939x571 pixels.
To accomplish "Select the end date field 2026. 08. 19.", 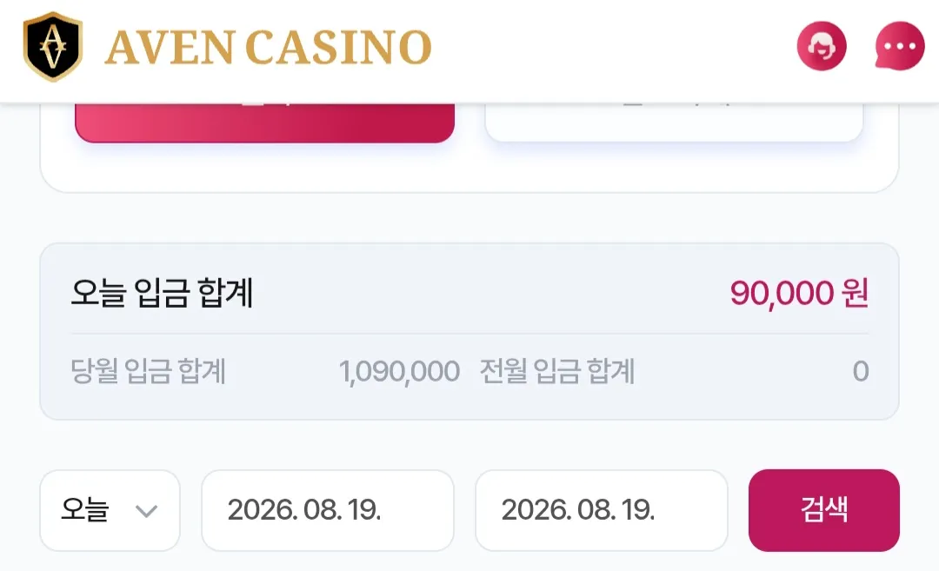I will pyautogui.click(x=602, y=510).
